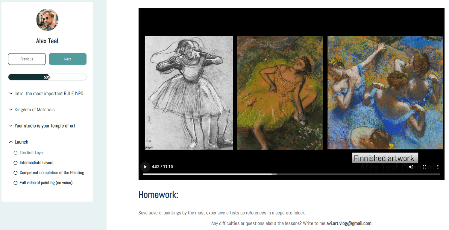Image resolution: width=449 pixels, height=230 pixels.
Task: Mark Intermediate Layers lesson circle
Action: (x=16, y=163)
